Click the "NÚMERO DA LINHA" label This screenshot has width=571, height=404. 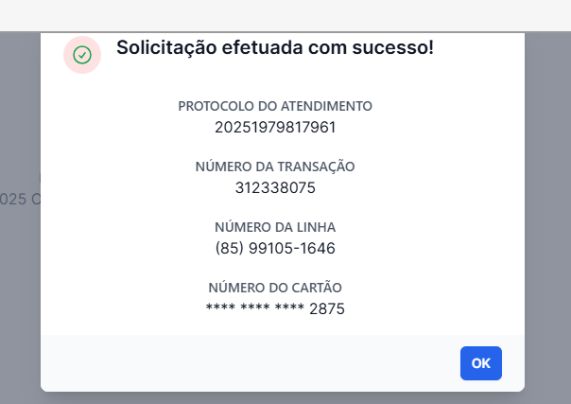tap(275, 227)
